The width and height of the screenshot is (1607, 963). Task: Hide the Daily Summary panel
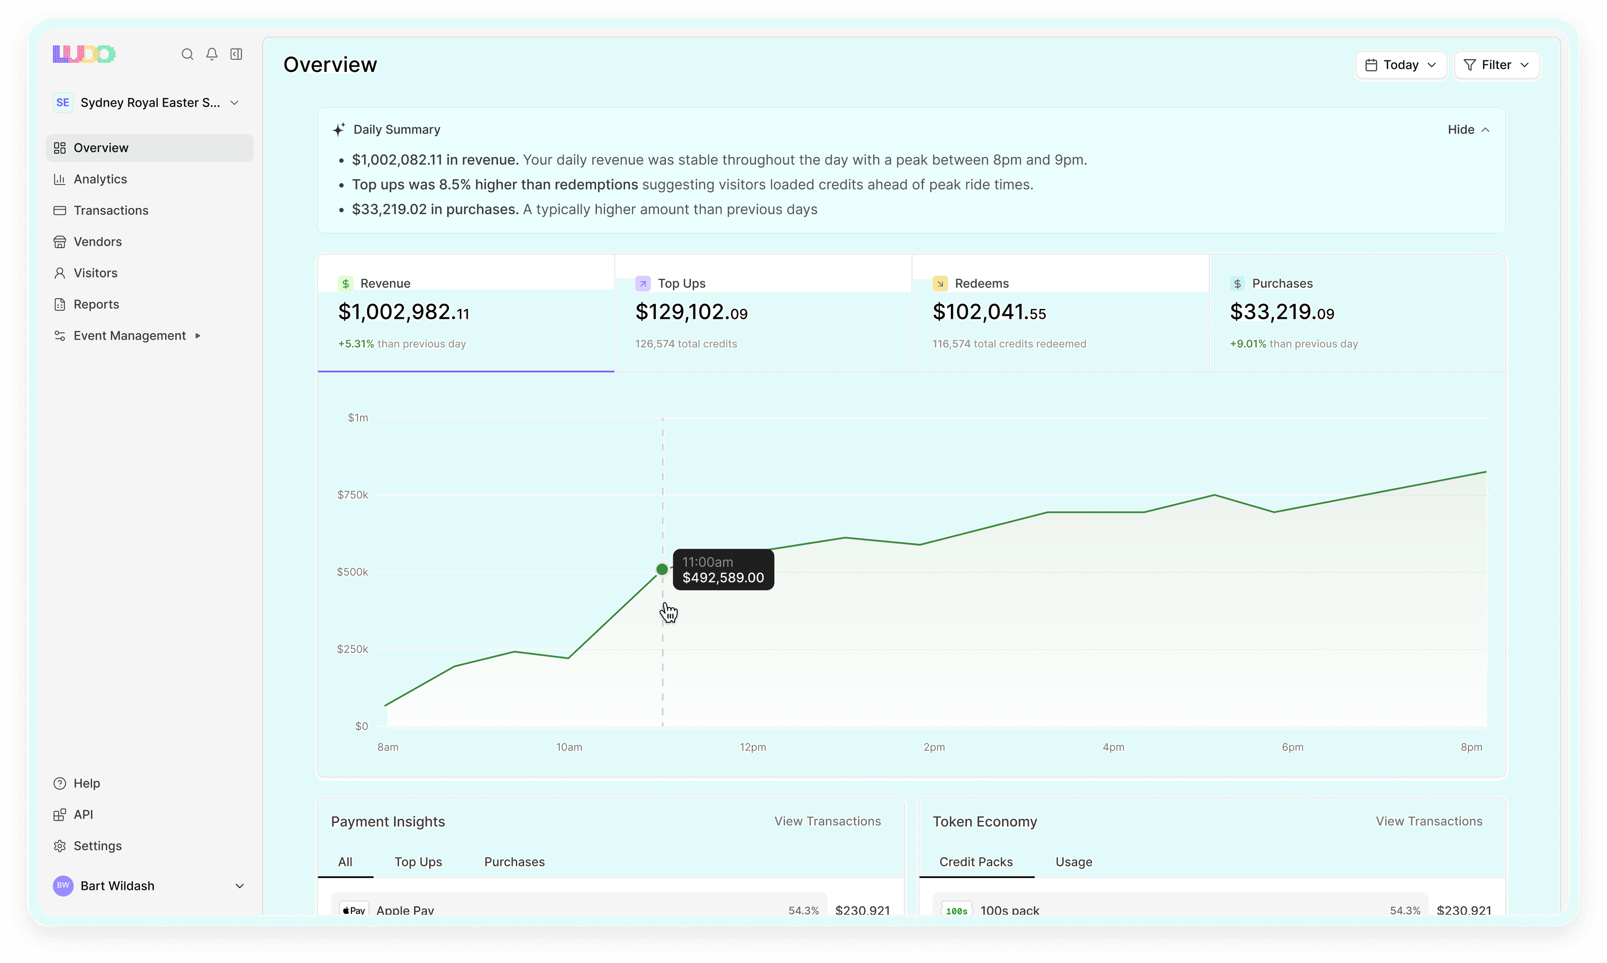click(x=1468, y=129)
